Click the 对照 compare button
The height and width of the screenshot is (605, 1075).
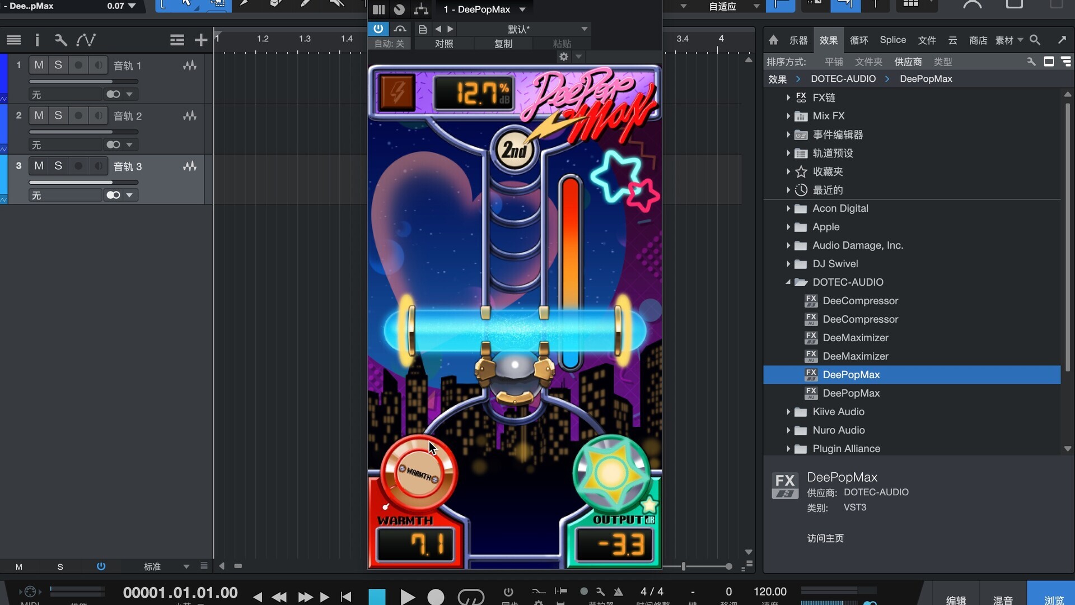[x=444, y=44]
